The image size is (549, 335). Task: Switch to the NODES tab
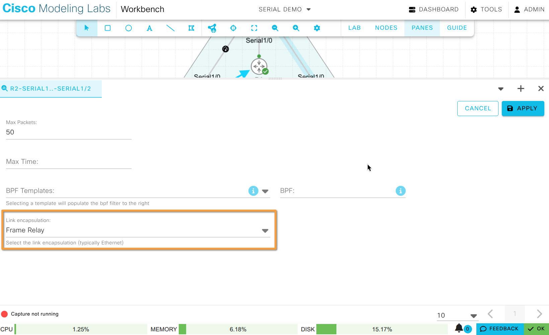coord(386,28)
